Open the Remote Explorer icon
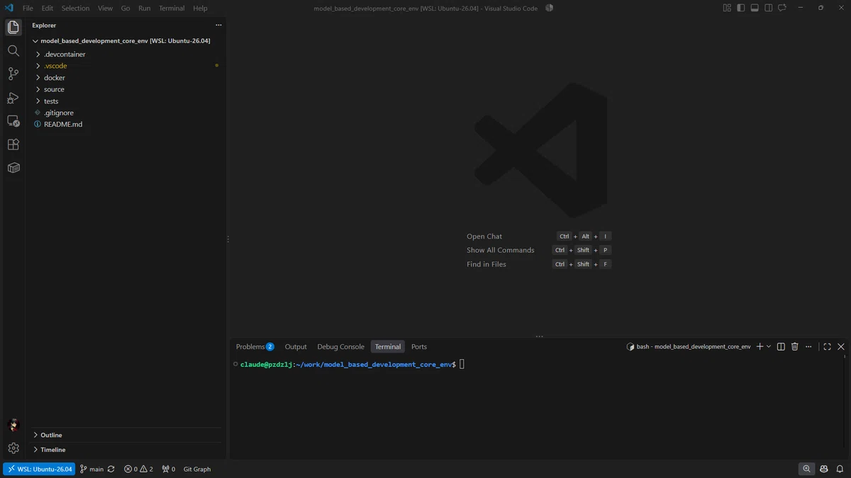This screenshot has height=478, width=851. coord(13,121)
